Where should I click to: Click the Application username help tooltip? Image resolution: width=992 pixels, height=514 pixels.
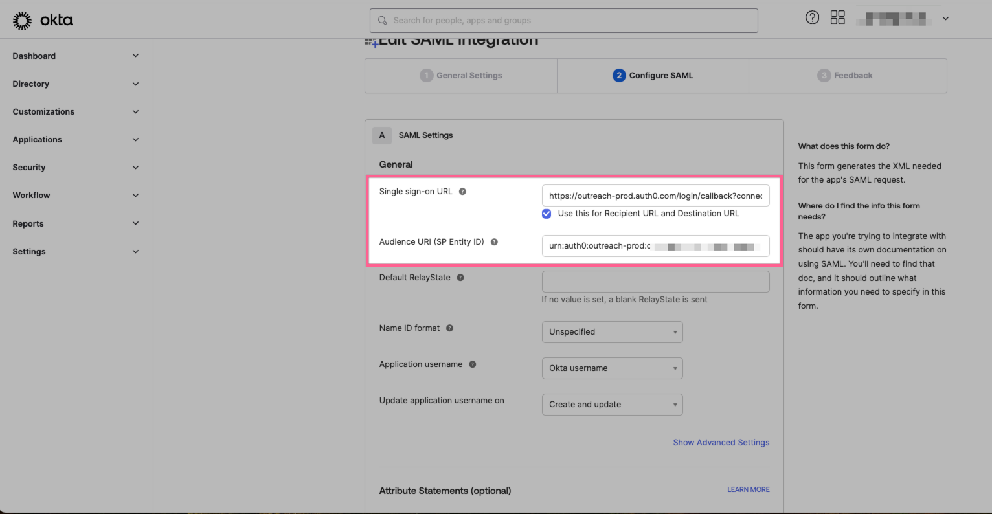tap(472, 364)
